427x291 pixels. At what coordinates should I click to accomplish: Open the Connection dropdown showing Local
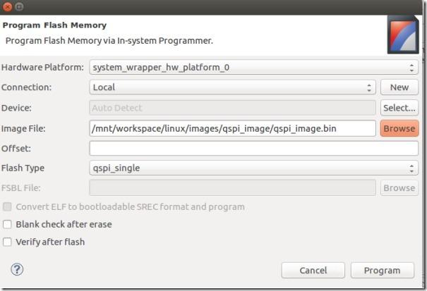click(233, 87)
